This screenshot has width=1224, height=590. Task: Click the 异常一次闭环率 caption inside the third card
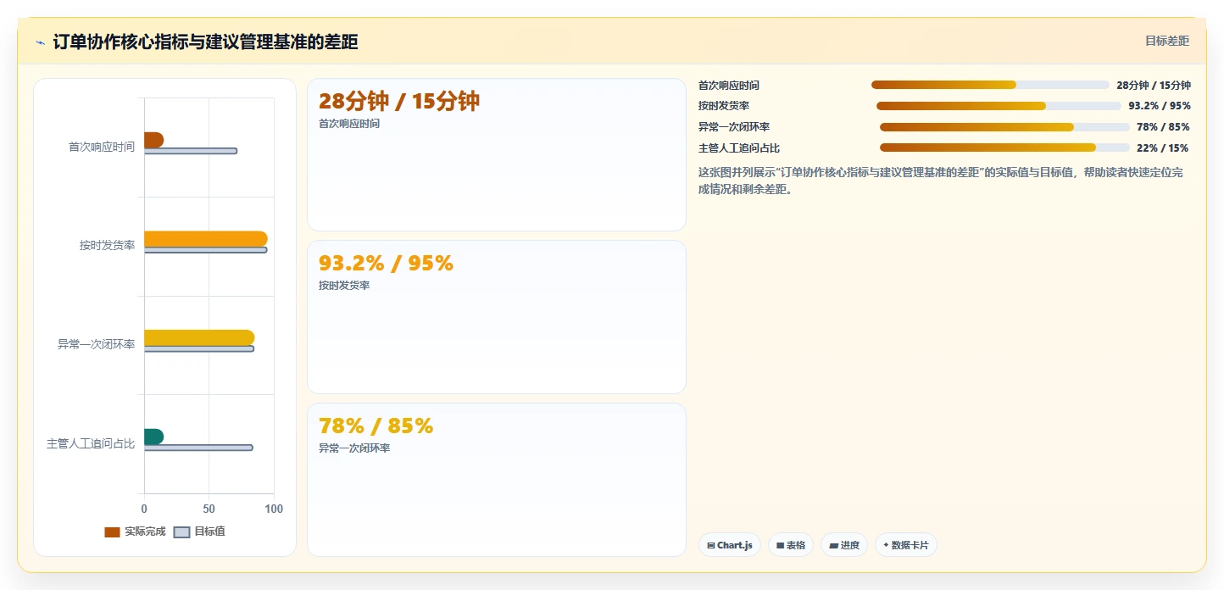(354, 448)
